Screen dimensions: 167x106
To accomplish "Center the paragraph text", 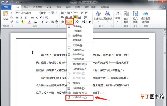I will 67,17.
